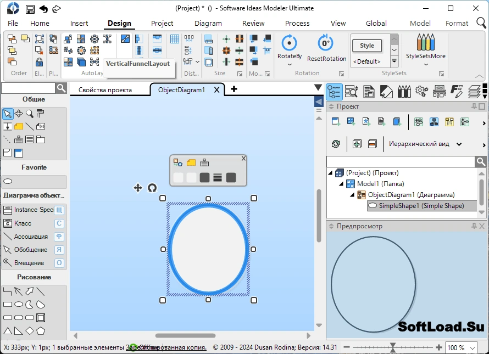Click the refresh icon in Project panel

point(336,144)
